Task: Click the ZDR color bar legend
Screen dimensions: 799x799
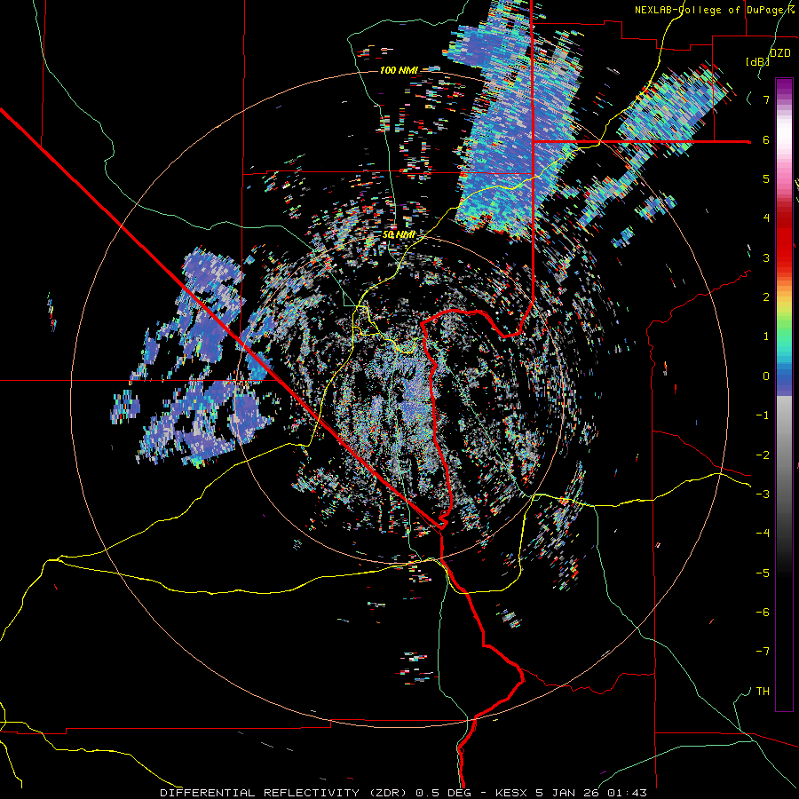Action: pyautogui.click(x=784, y=394)
